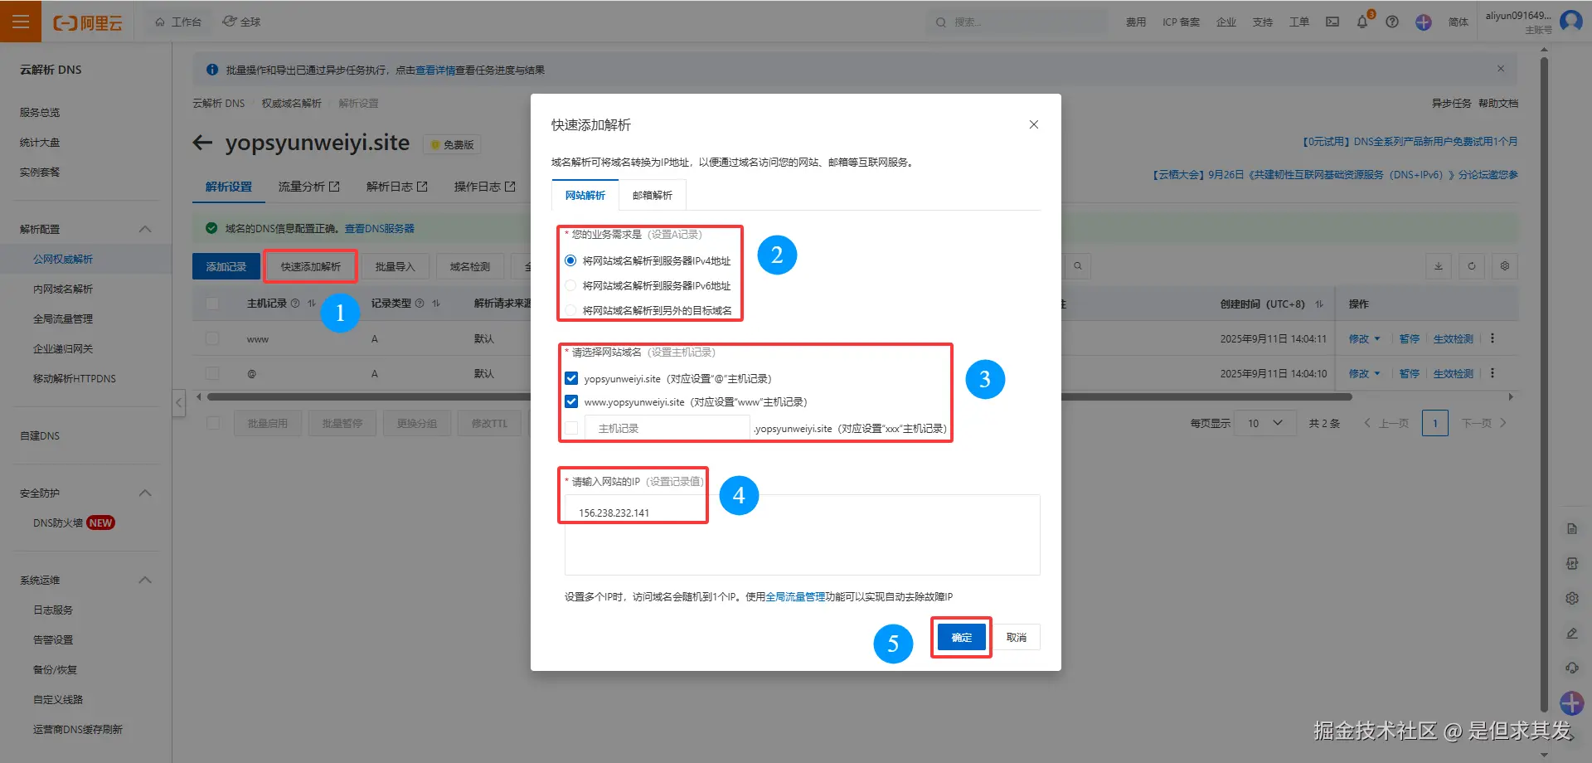Check the custom 主机记录 checkbox

pyautogui.click(x=571, y=427)
